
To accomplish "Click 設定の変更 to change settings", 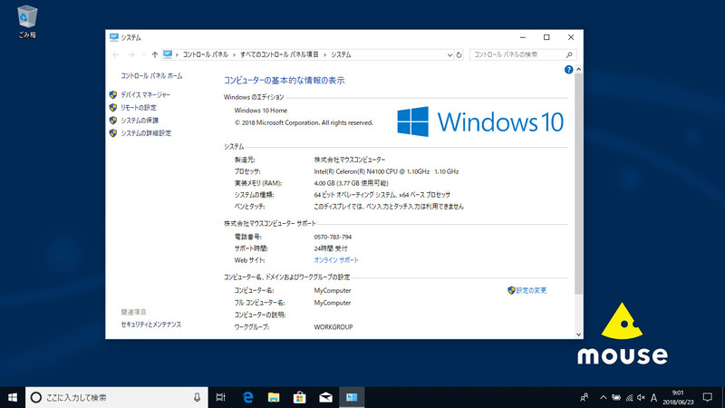I will 531,290.
